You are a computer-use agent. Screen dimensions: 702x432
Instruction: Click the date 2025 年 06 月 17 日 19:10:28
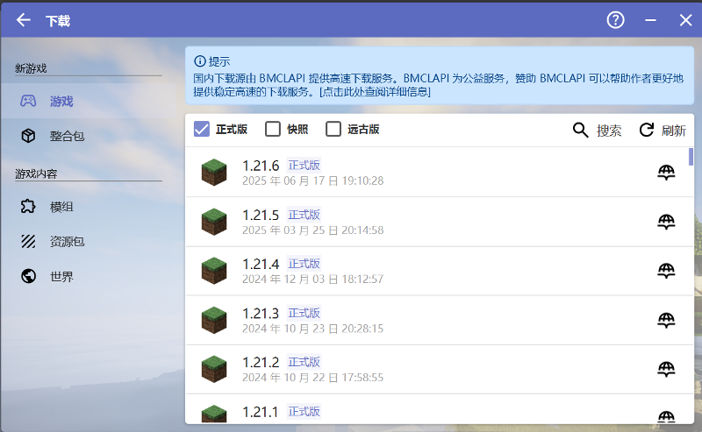coord(313,181)
